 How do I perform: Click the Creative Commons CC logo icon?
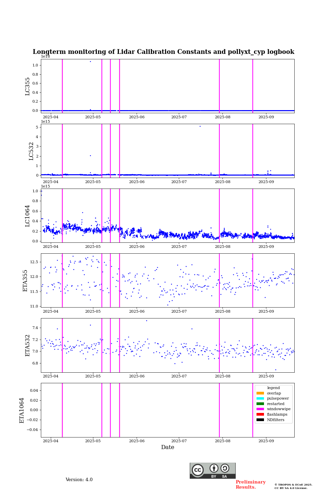pos(198,470)
